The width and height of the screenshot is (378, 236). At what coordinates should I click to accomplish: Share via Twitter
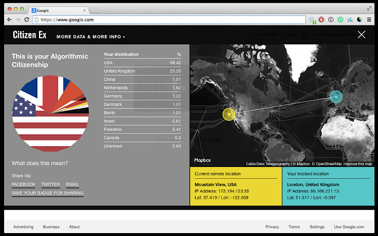pyautogui.click(x=51, y=185)
